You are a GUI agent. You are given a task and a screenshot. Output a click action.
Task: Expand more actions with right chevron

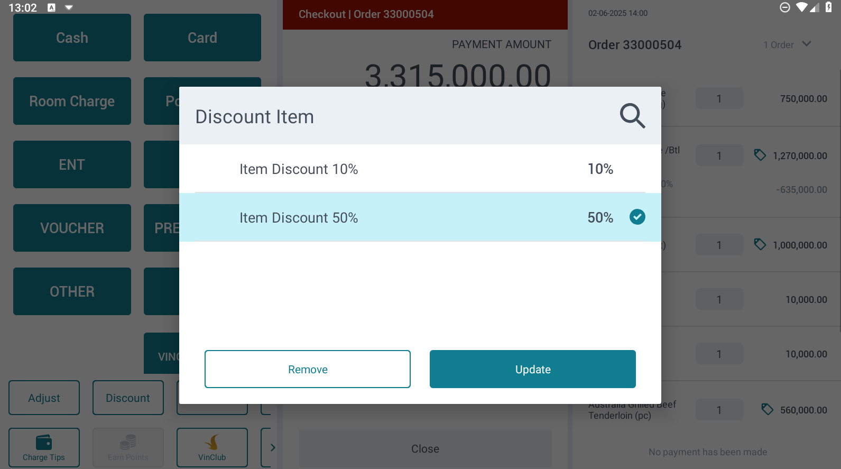pyautogui.click(x=272, y=447)
